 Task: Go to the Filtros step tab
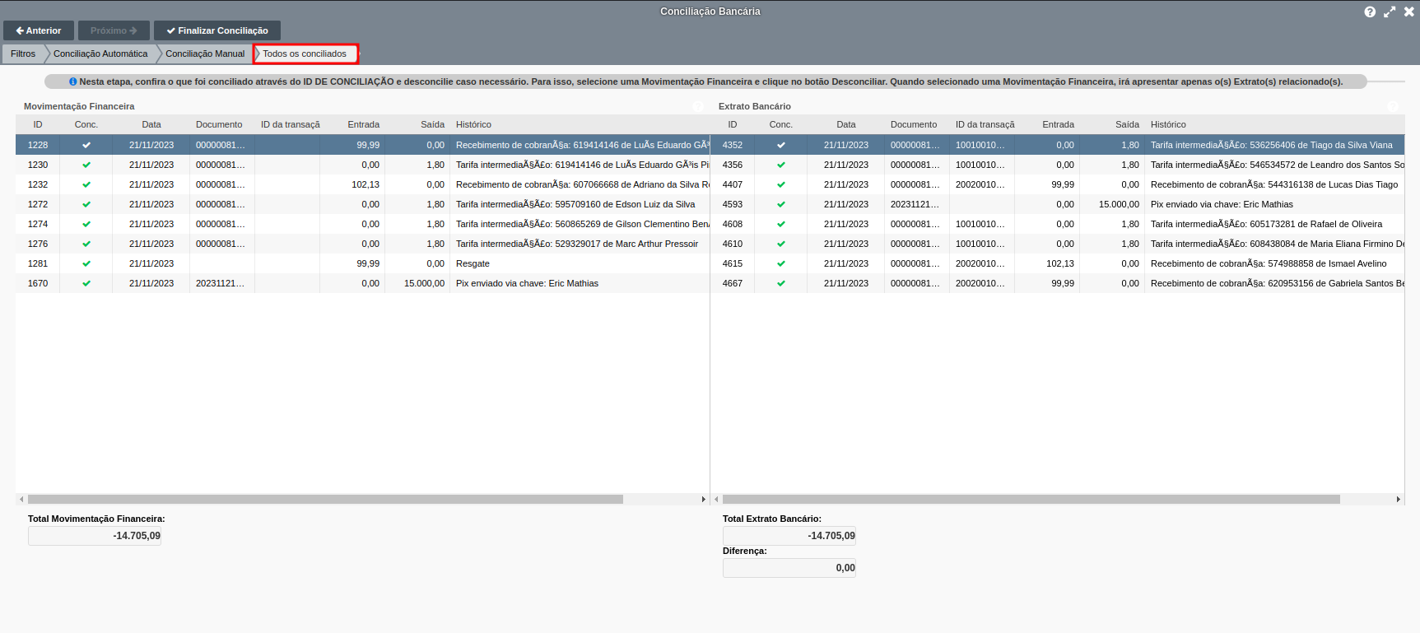click(x=23, y=54)
